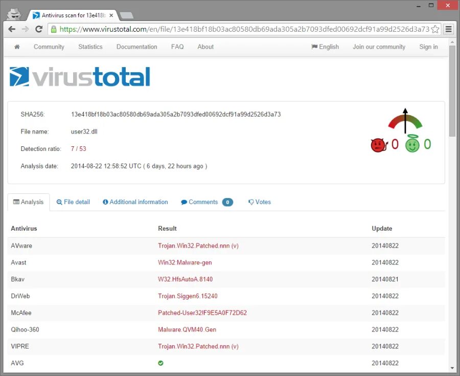Click the DrWeb antivirus name
The height and width of the screenshot is (376, 460).
[x=20, y=296]
